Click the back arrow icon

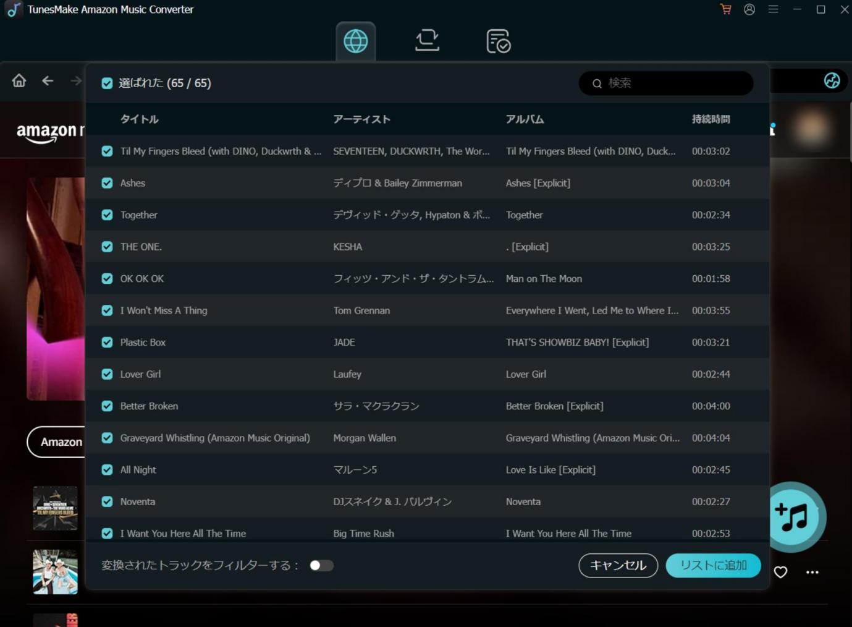coord(48,80)
